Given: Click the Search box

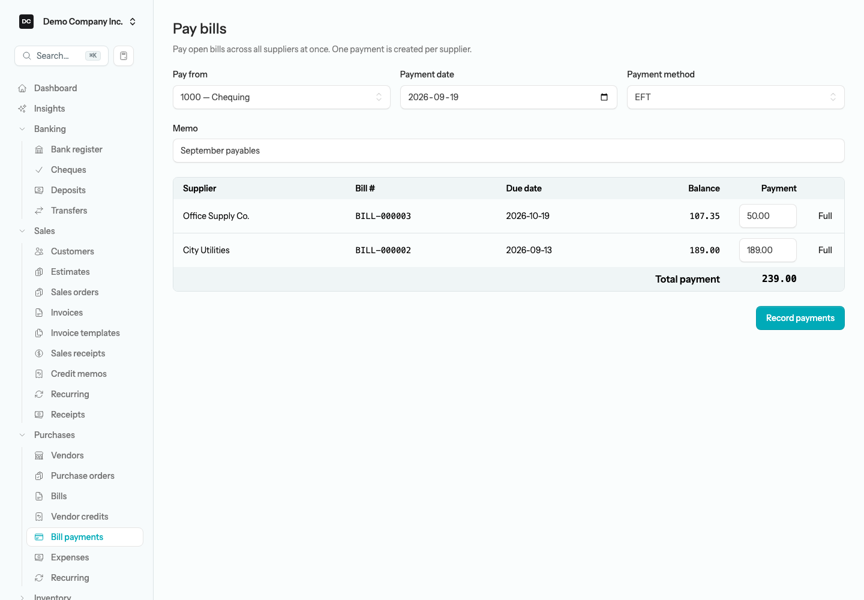Looking at the screenshot, I should [61, 56].
